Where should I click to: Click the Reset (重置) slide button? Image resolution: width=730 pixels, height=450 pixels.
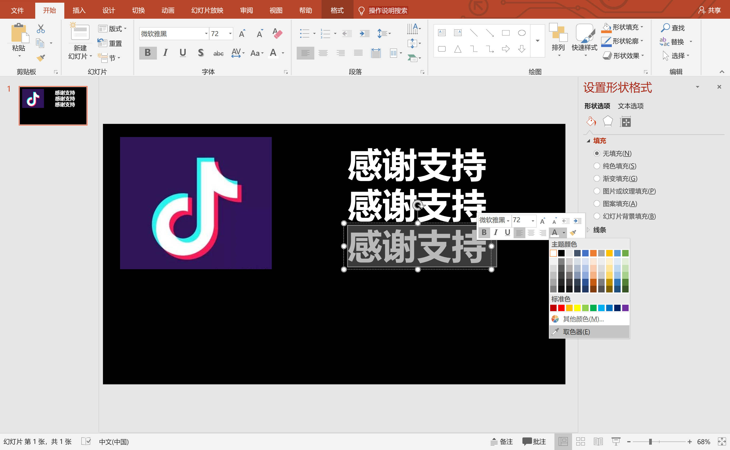[x=110, y=43]
